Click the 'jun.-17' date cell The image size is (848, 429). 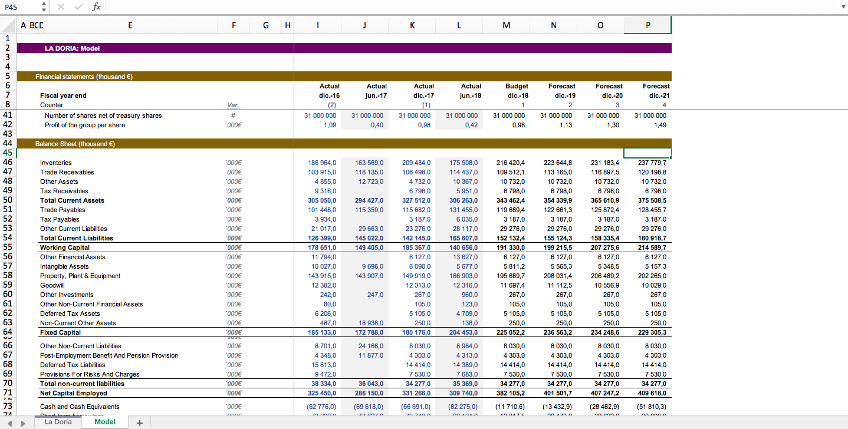pyautogui.click(x=376, y=95)
